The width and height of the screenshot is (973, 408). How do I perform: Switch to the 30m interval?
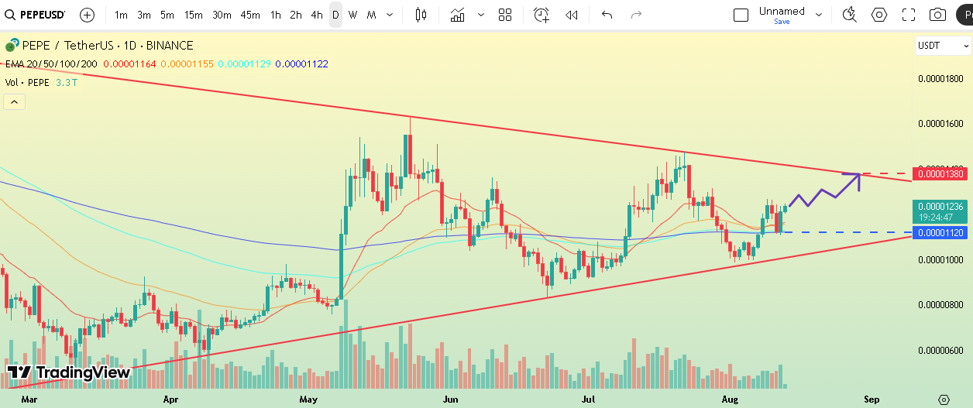(x=222, y=15)
